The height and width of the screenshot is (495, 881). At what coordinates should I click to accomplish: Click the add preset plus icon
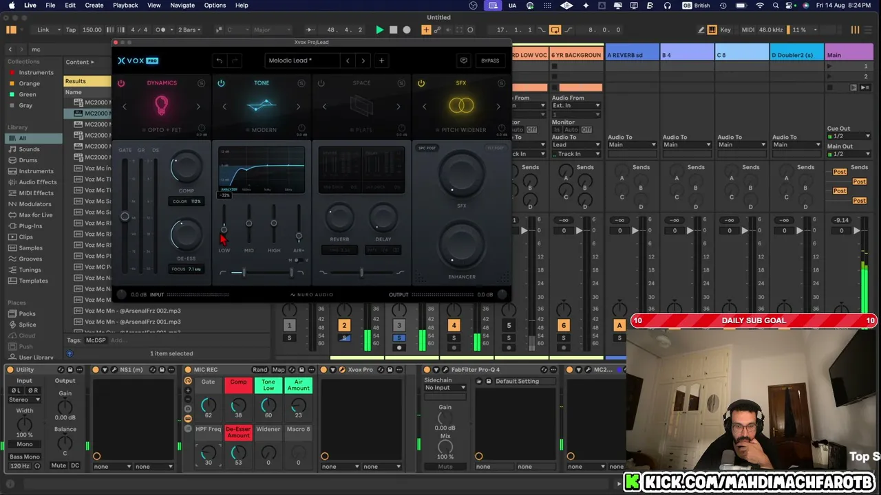(381, 60)
